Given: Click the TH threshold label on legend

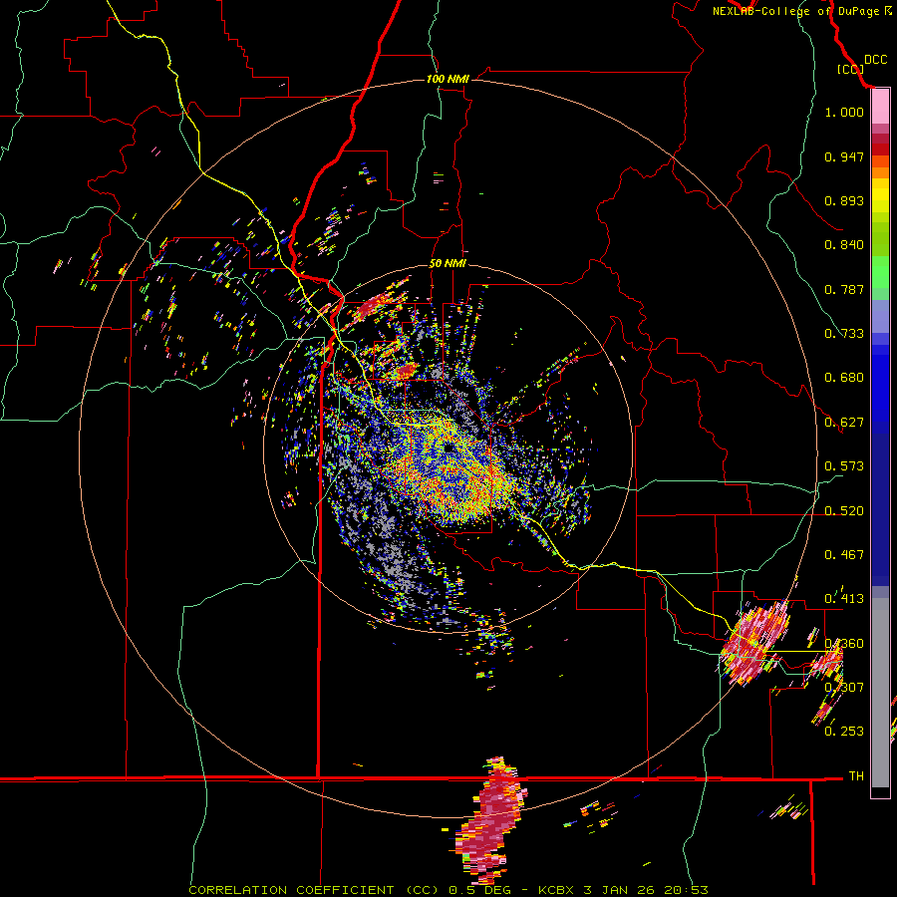Looking at the screenshot, I should coord(856,776).
